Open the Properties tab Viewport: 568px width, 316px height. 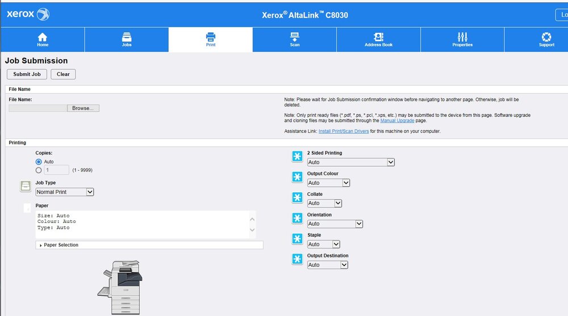pyautogui.click(x=462, y=40)
